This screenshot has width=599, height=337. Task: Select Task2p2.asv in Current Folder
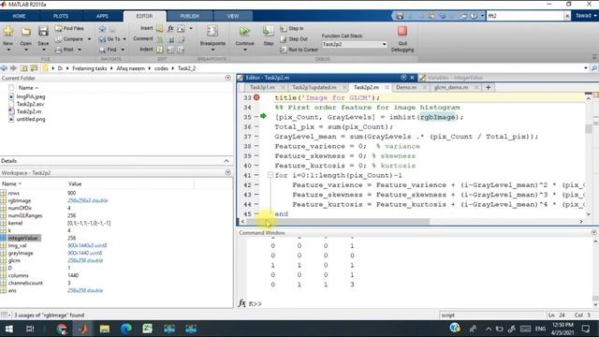click(x=30, y=104)
